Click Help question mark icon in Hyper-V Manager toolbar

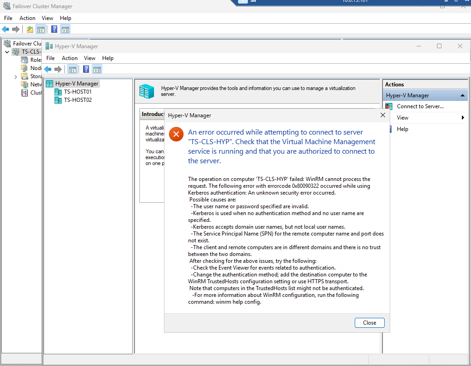(x=86, y=69)
